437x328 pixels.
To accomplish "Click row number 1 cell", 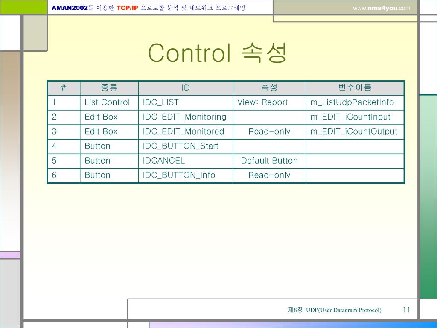I will [64, 102].
